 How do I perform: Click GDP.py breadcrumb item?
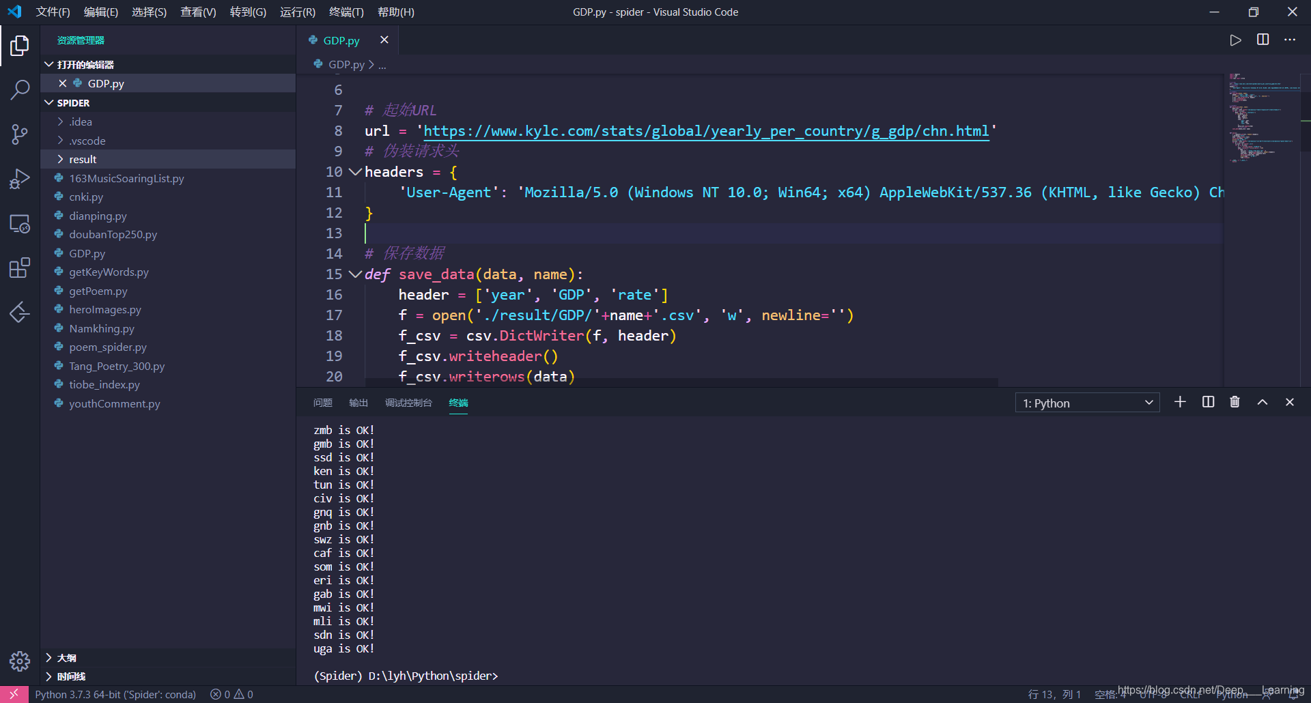tap(346, 64)
